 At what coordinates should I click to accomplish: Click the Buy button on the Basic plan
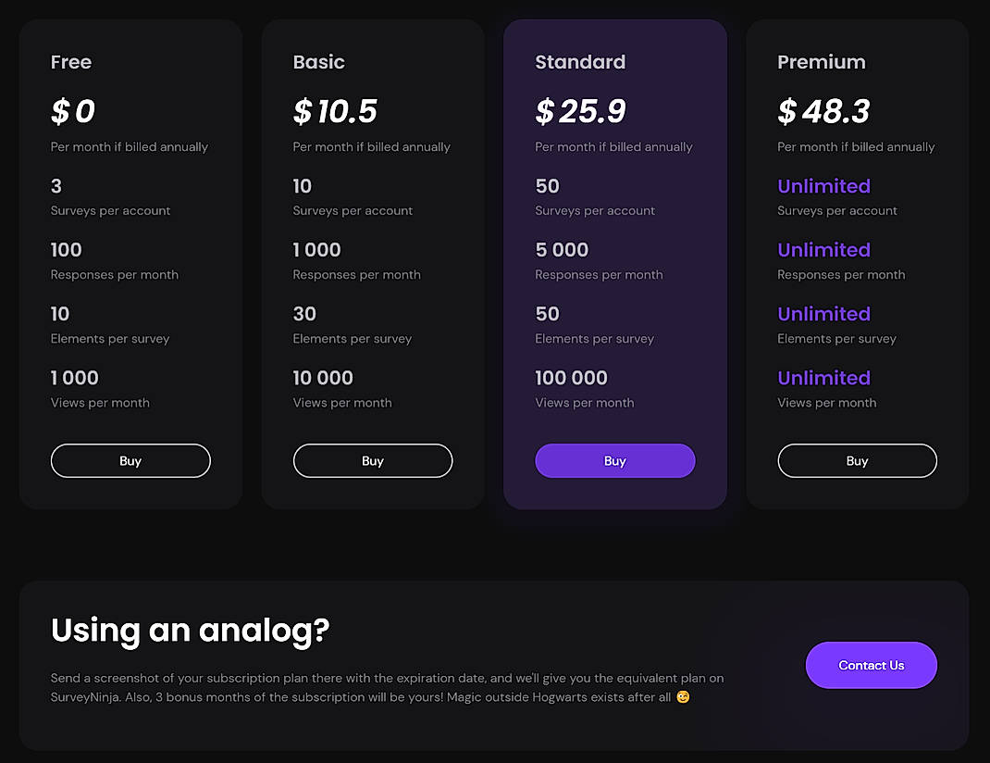(372, 460)
